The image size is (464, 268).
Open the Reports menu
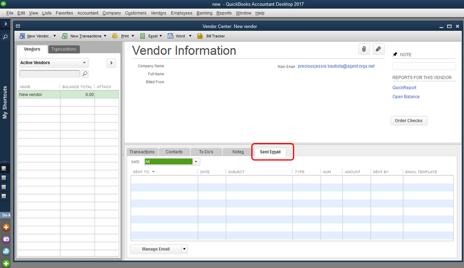[224, 13]
